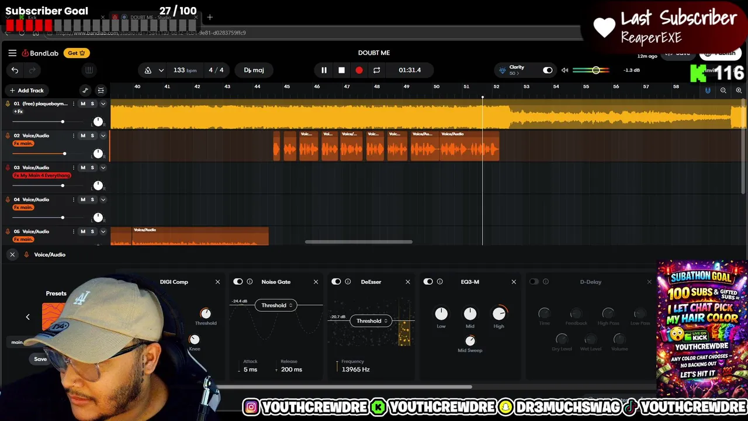
Task: Open a new browser tab
Action: pyautogui.click(x=210, y=18)
